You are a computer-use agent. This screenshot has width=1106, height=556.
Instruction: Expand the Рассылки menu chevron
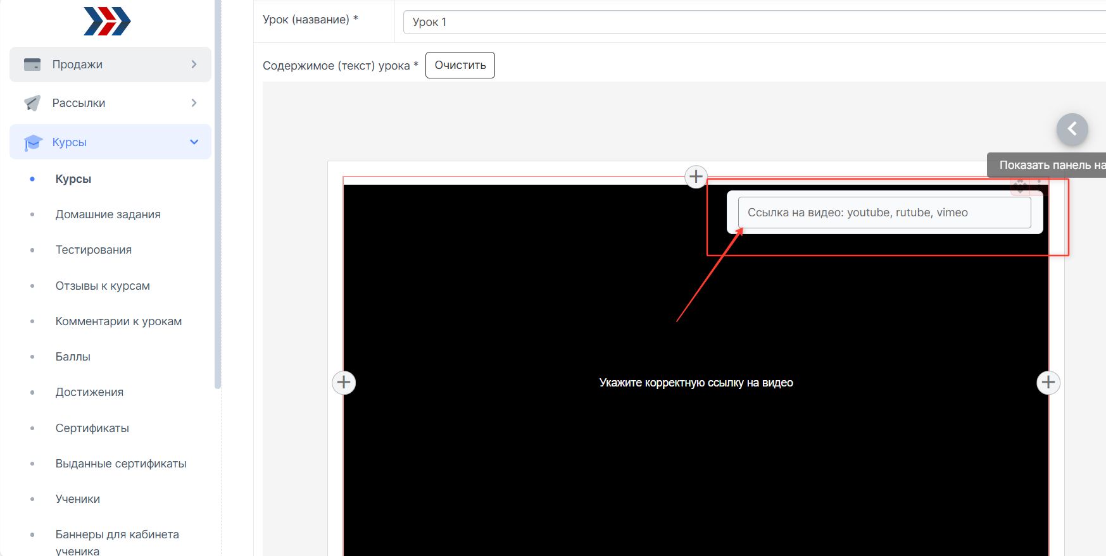[194, 103]
